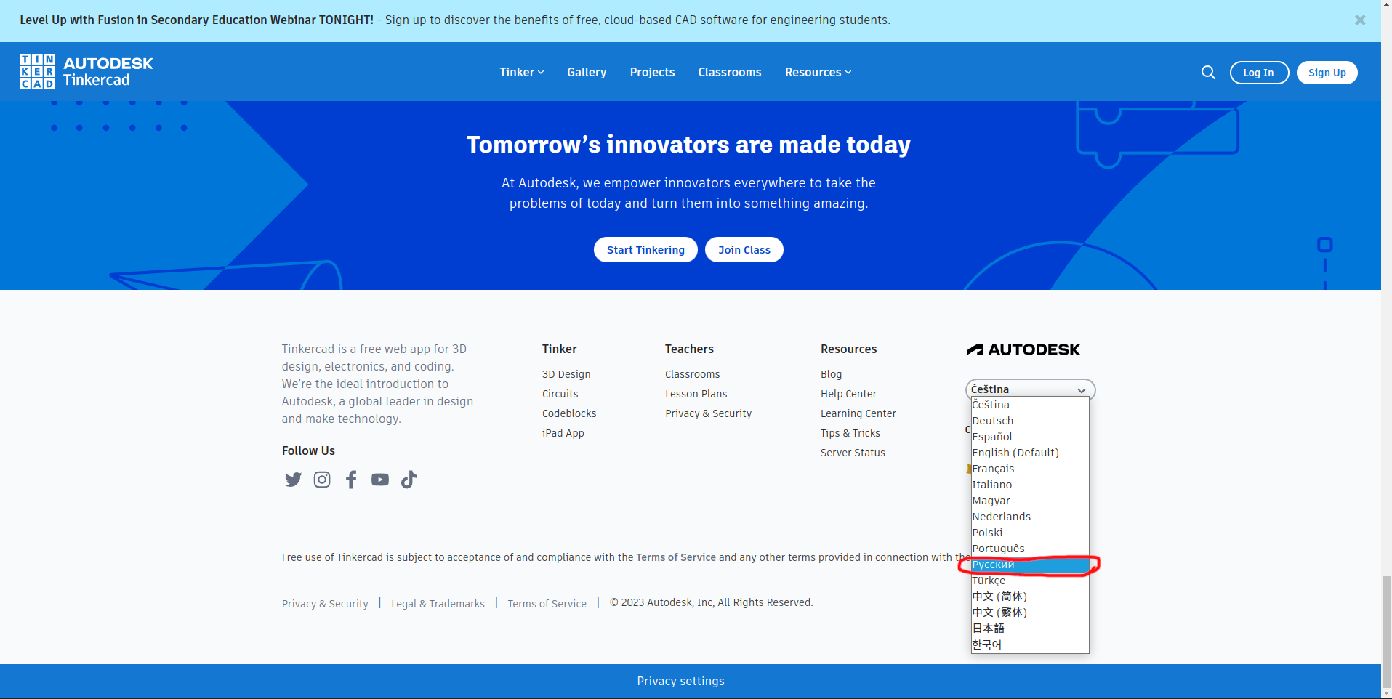
Task: Open the language selector showing Čeština
Action: point(1030,389)
